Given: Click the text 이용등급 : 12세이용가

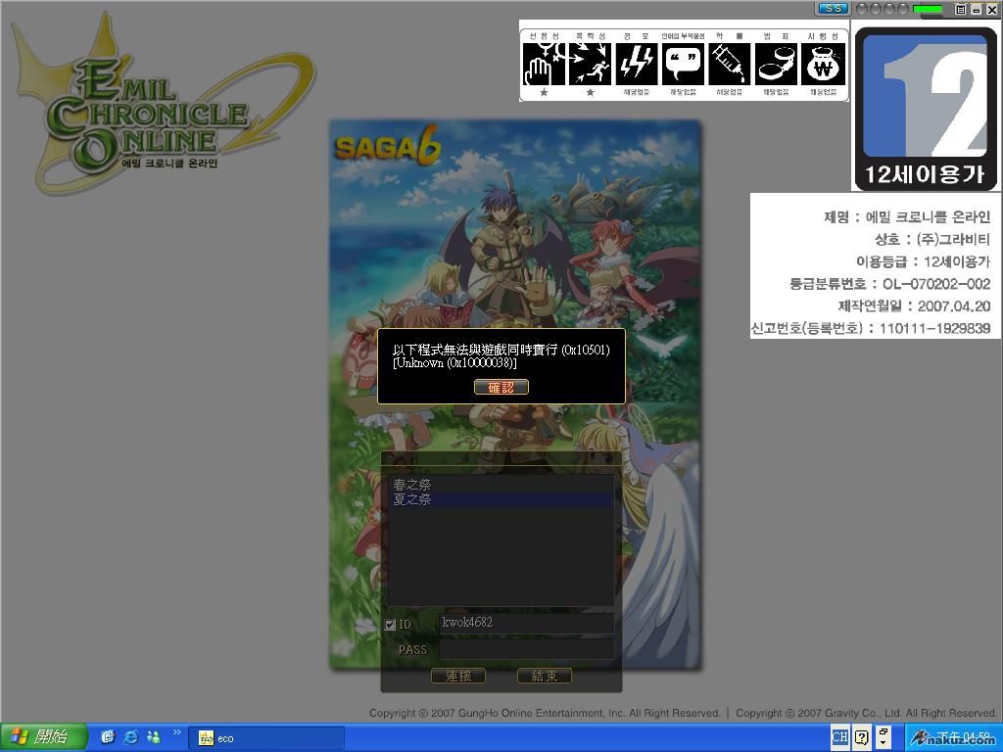Looking at the screenshot, I should (923, 261).
